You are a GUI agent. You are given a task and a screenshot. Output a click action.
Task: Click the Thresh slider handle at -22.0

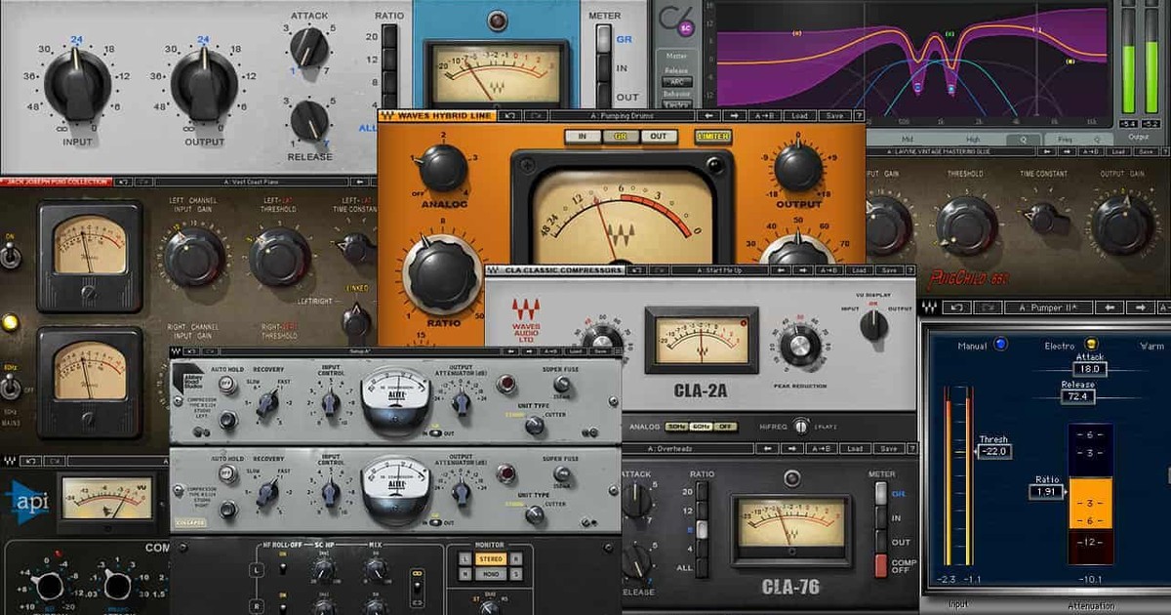993,451
